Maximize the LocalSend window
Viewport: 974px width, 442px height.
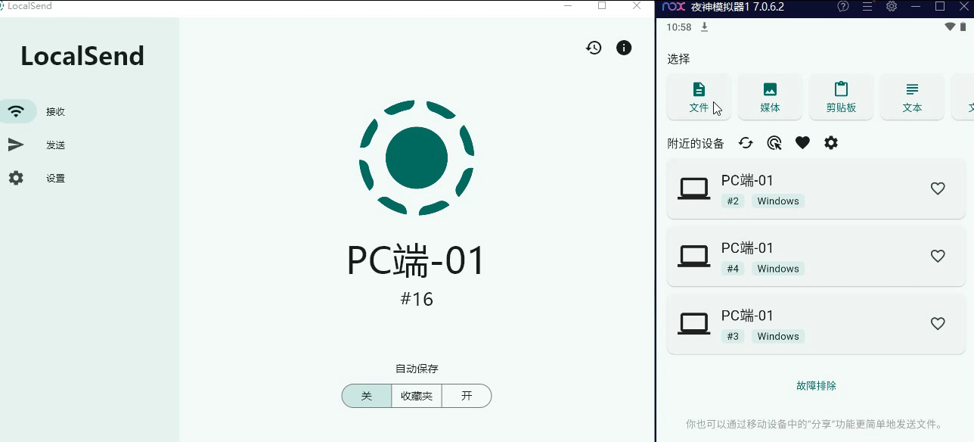[602, 6]
